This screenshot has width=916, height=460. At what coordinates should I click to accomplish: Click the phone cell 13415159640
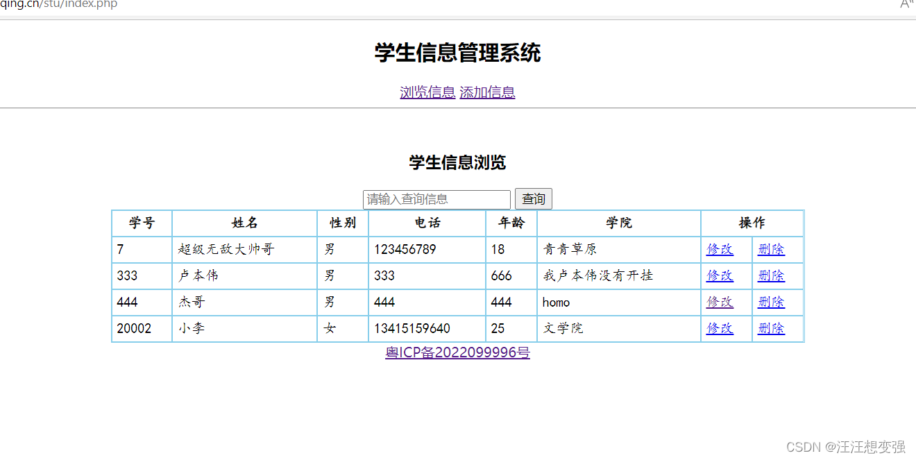coord(427,329)
